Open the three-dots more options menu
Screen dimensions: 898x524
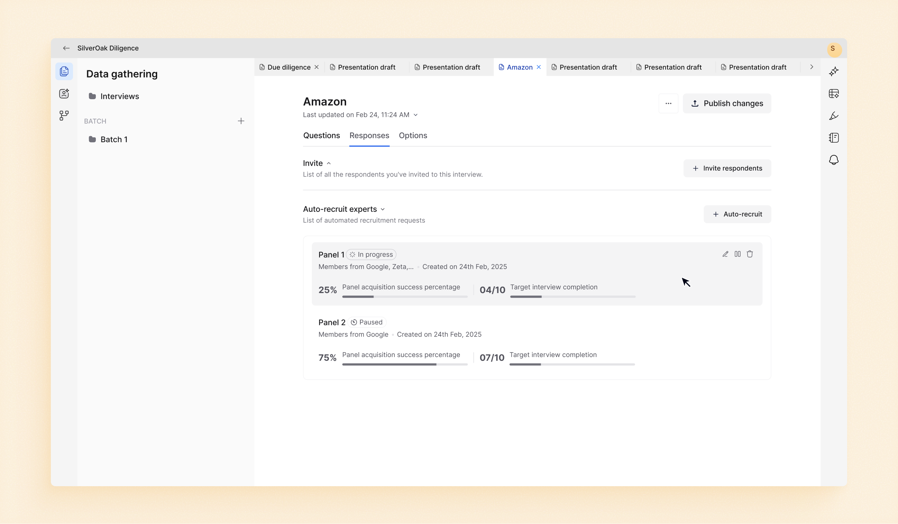pyautogui.click(x=668, y=103)
